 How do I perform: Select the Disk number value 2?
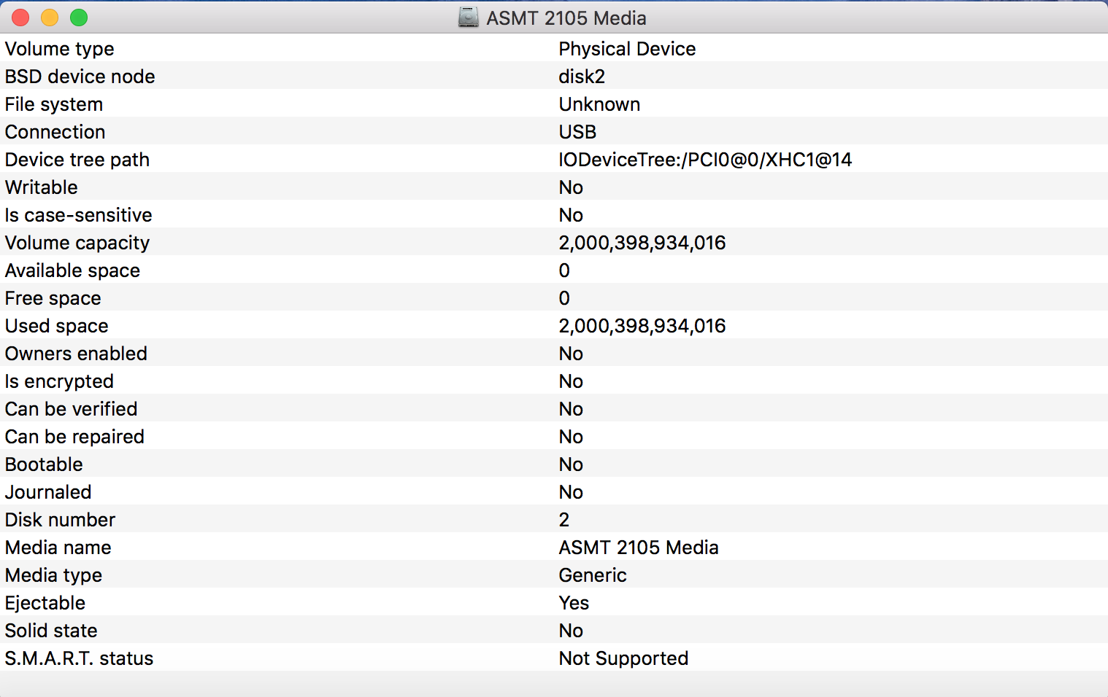564,520
